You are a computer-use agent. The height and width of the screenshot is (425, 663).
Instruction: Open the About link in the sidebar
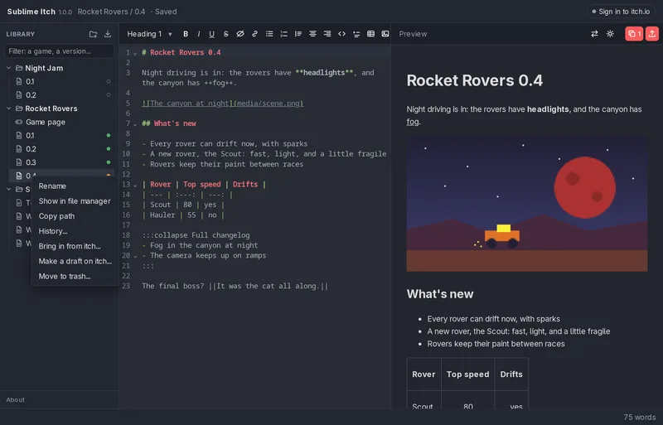coord(15,399)
